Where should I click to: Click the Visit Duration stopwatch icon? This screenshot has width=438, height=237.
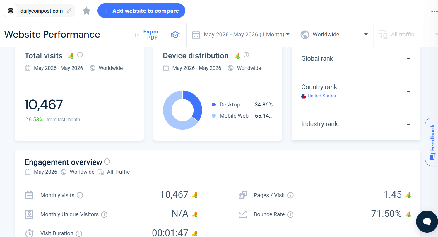pos(29,233)
